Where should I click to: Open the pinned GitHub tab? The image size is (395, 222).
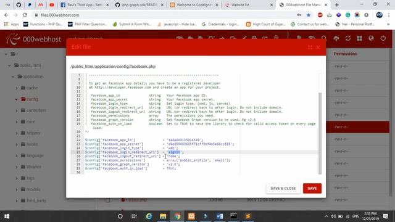(19, 5)
